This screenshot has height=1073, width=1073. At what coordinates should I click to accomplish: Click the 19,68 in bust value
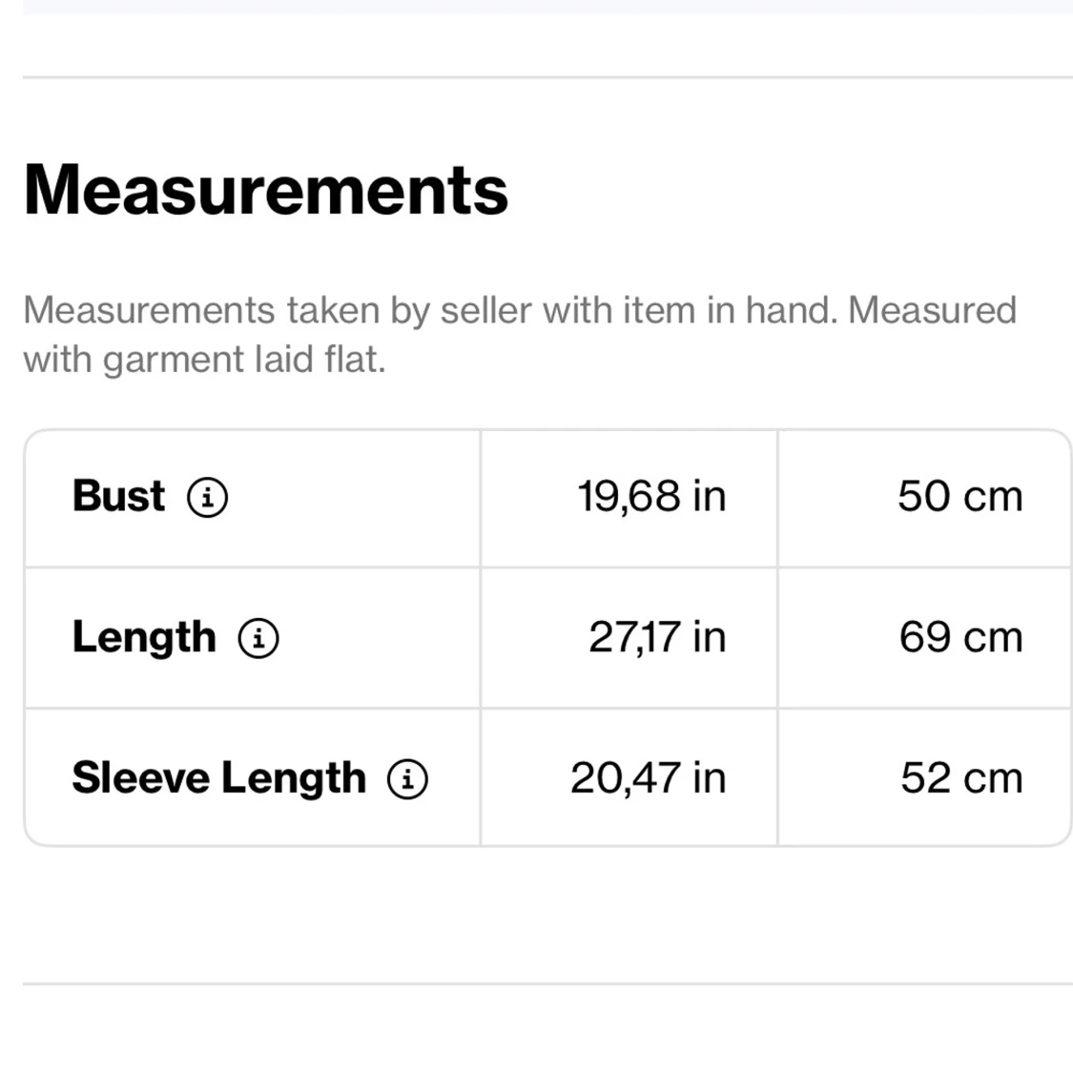(x=651, y=496)
